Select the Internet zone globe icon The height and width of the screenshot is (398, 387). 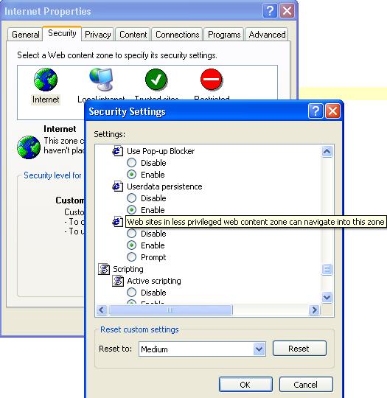[x=46, y=80]
